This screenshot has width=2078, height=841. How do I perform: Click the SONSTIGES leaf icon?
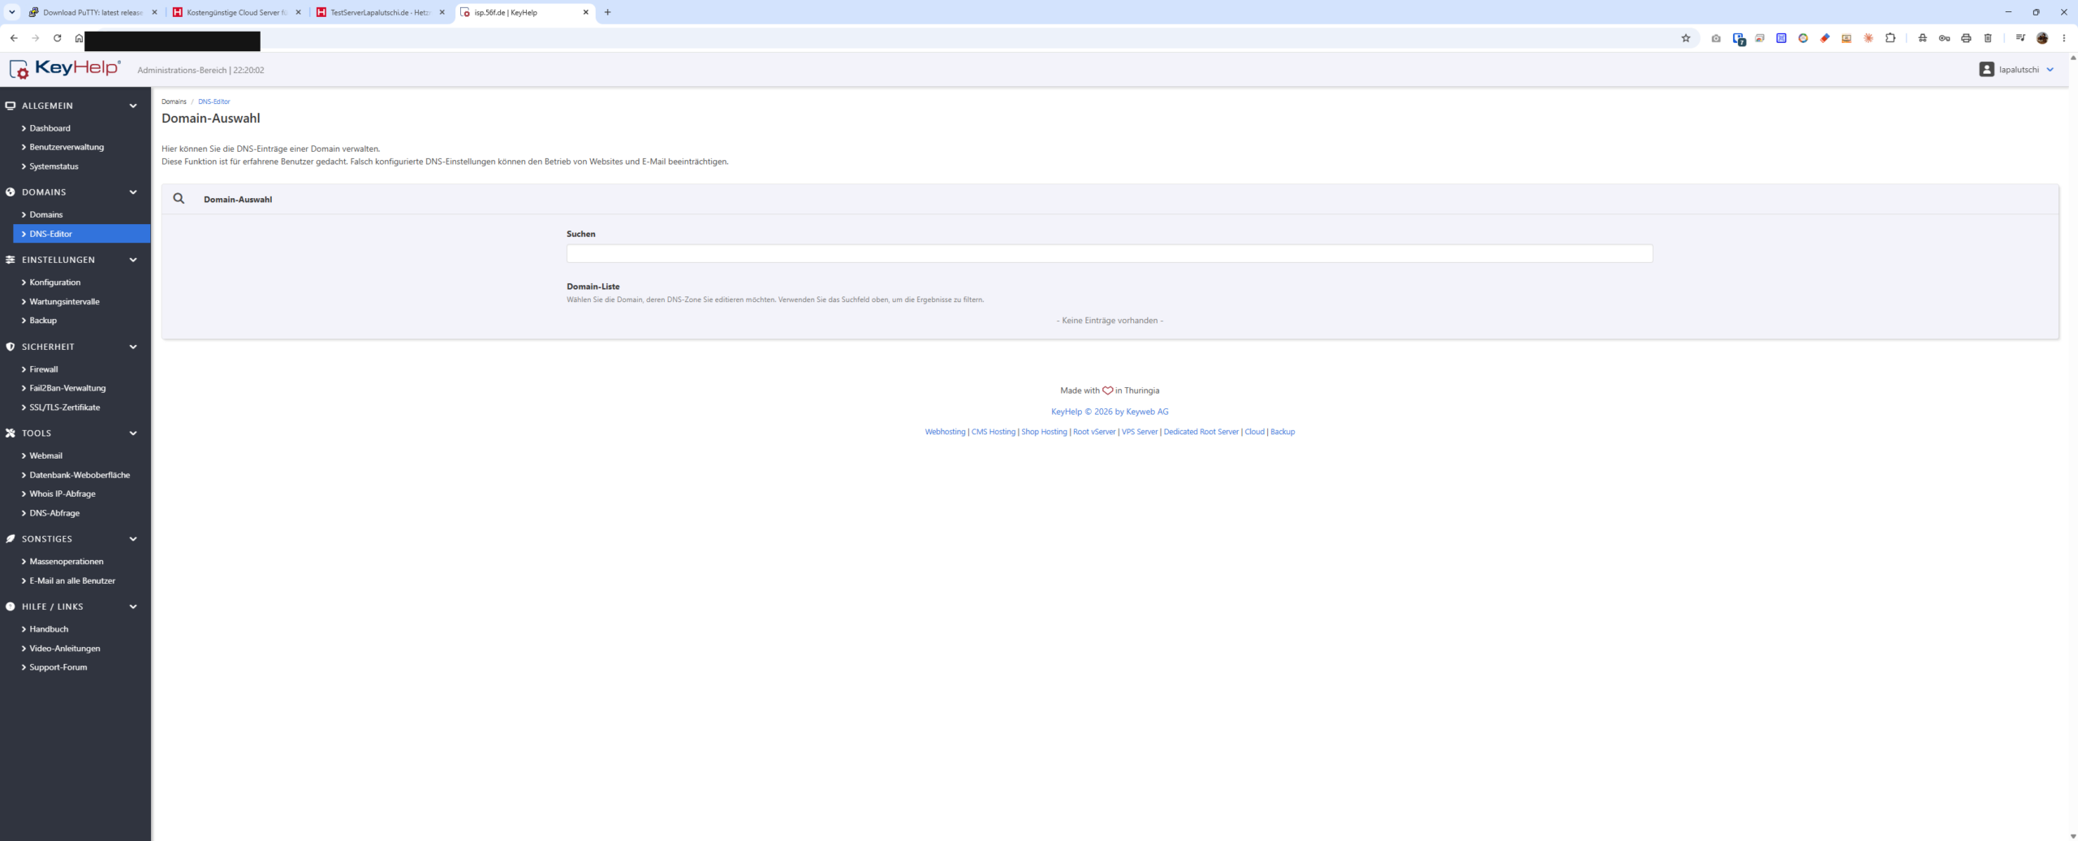(11, 539)
